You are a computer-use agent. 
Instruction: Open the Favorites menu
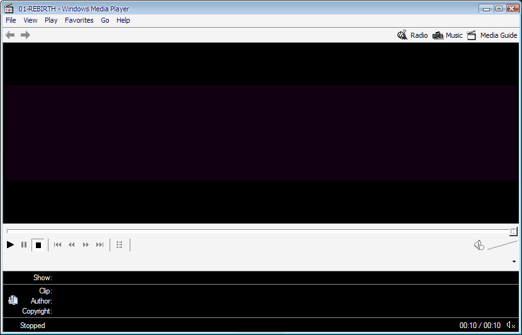(79, 20)
